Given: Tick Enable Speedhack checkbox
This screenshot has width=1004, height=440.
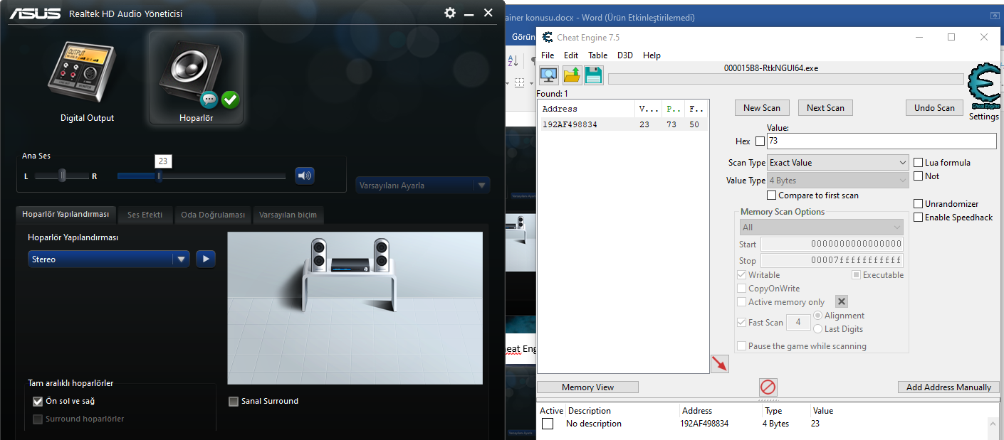Looking at the screenshot, I should 919,218.
